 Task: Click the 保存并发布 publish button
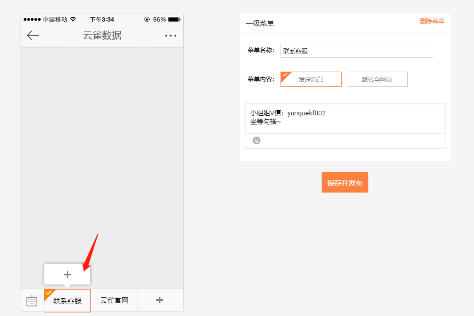[345, 182]
